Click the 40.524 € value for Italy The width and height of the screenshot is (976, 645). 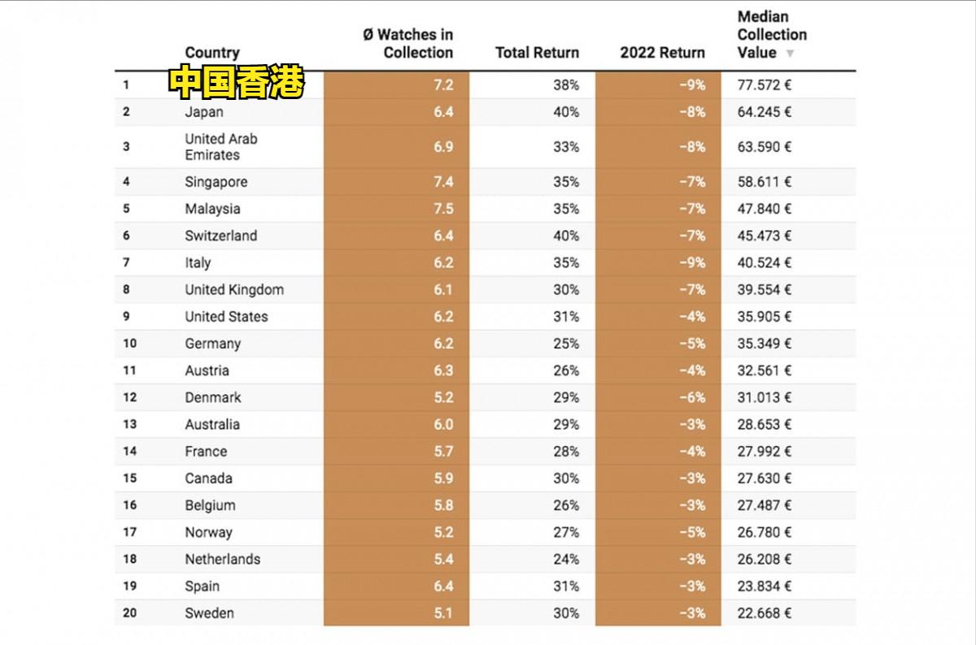click(764, 262)
